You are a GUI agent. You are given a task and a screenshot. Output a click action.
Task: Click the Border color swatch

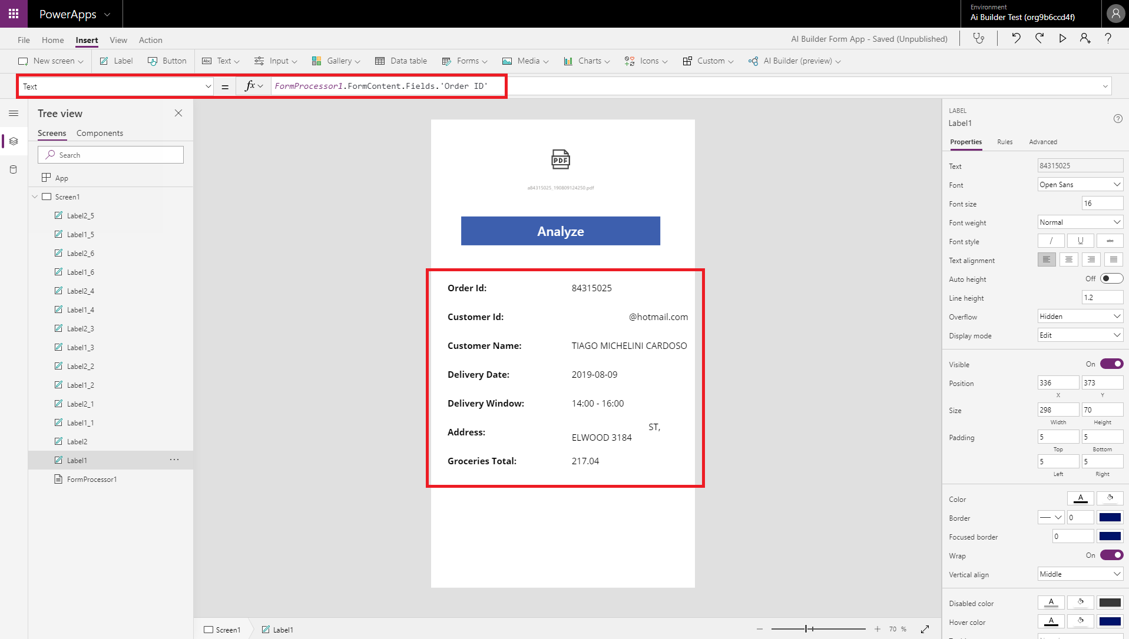point(1110,518)
